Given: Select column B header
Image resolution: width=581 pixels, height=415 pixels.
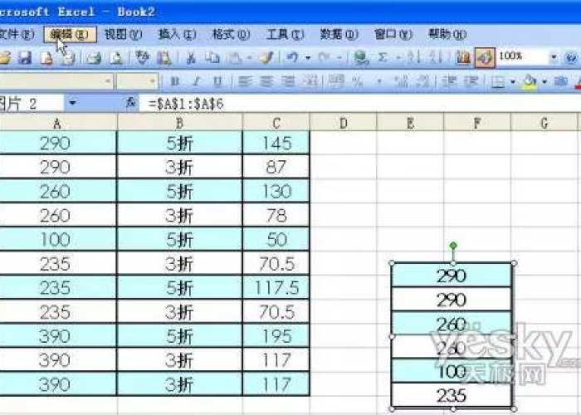Looking at the screenshot, I should point(180,123).
